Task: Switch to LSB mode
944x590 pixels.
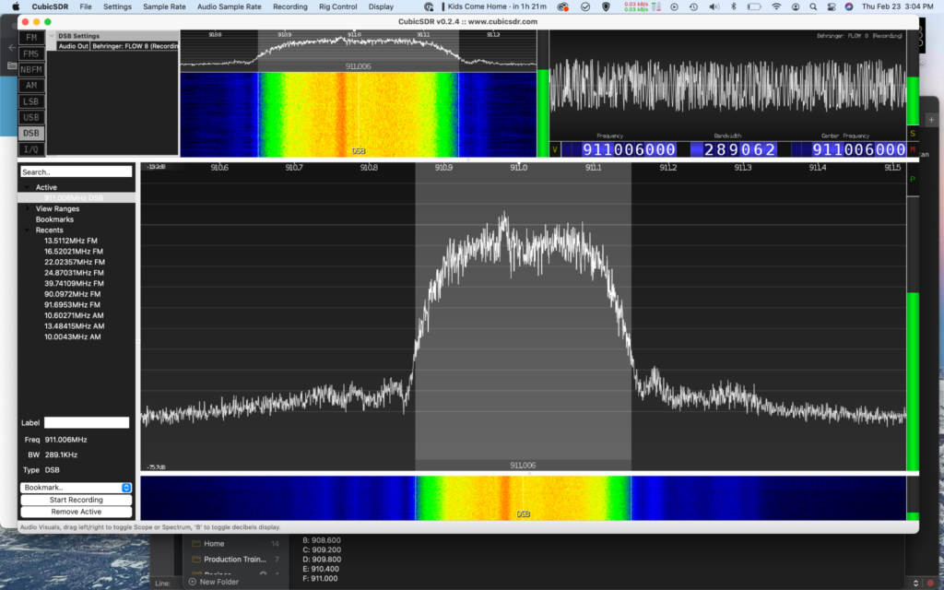Action: click(31, 101)
